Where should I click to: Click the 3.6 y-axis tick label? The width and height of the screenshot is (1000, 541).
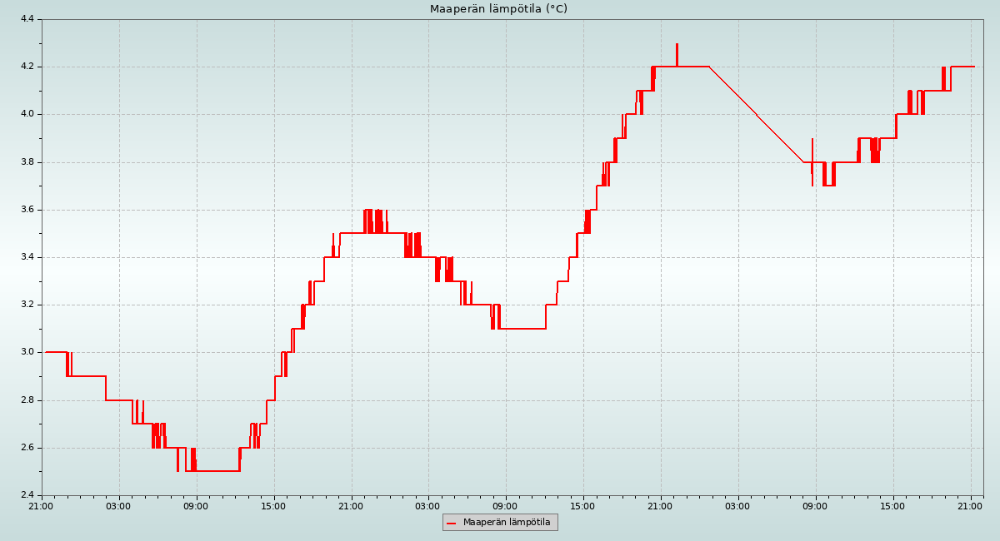click(x=25, y=210)
